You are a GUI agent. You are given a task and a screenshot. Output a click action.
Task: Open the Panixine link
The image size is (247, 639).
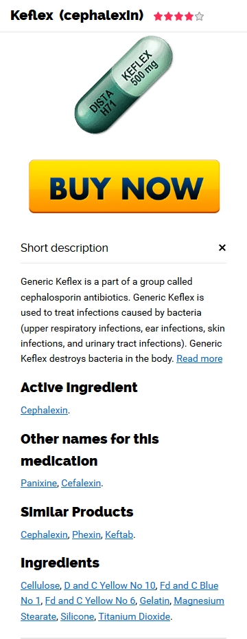pos(38,484)
